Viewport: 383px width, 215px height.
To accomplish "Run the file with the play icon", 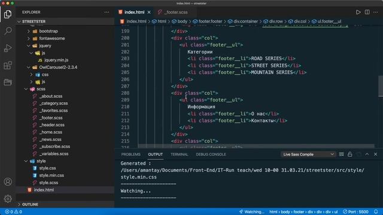I will coord(358,12).
